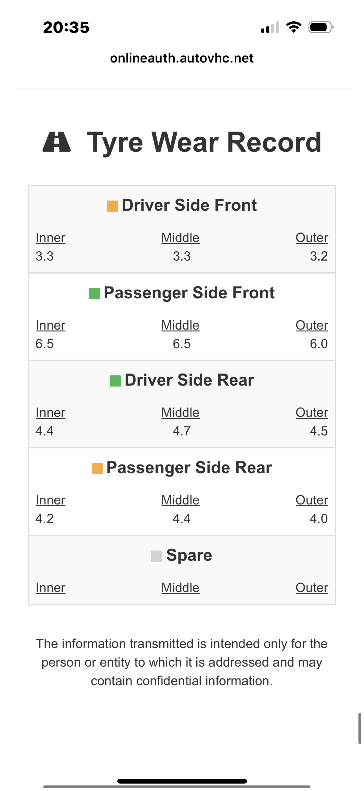
Task: Tap the battery indicator icon
Action: pyautogui.click(x=321, y=27)
